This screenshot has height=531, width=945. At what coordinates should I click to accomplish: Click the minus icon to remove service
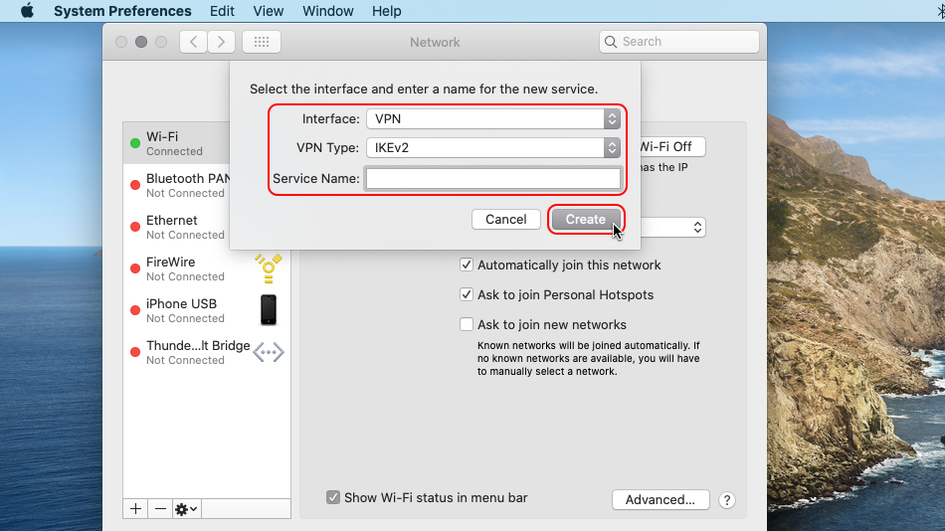pos(160,508)
